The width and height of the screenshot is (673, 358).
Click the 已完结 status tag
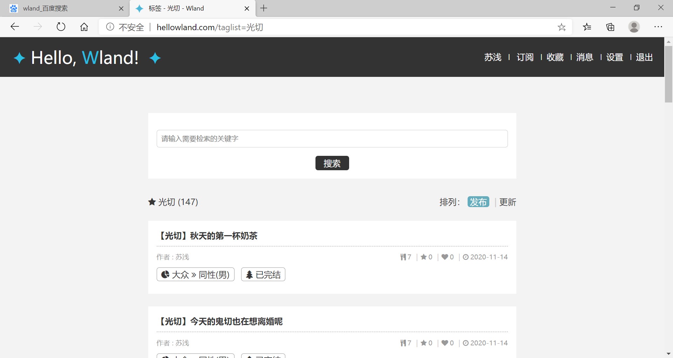click(263, 274)
